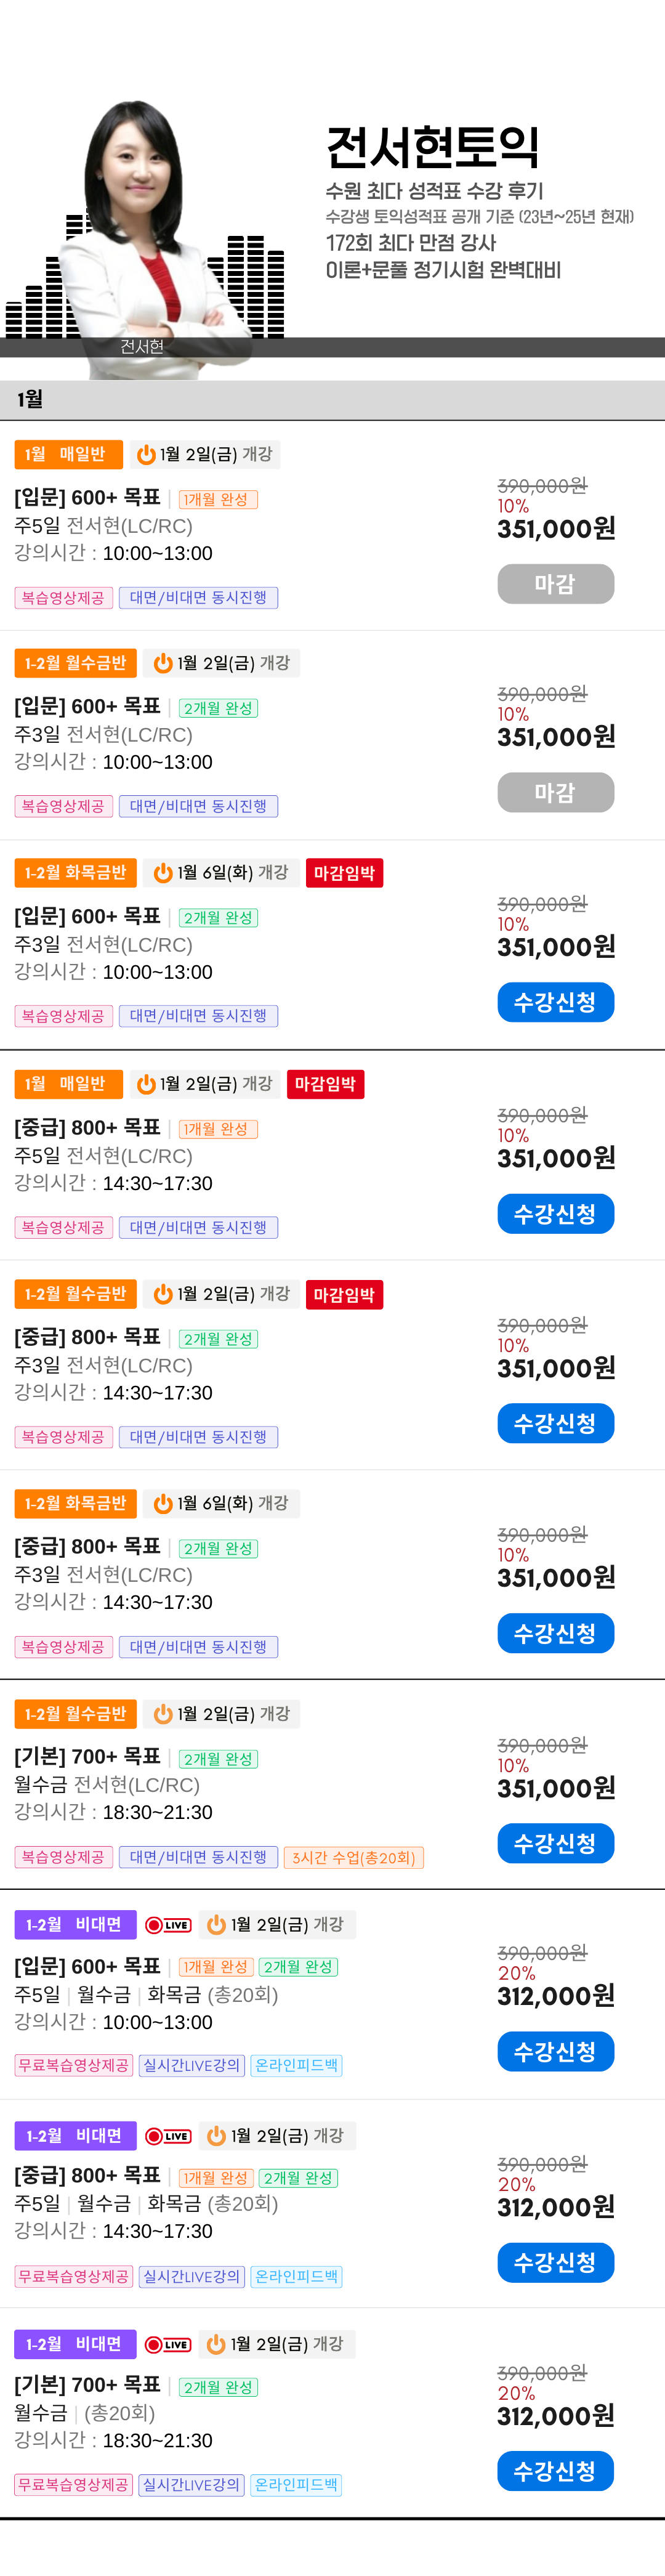
Task: Click the power icon beside the 월수금반 기본 700+ start date
Action: click(163, 1714)
